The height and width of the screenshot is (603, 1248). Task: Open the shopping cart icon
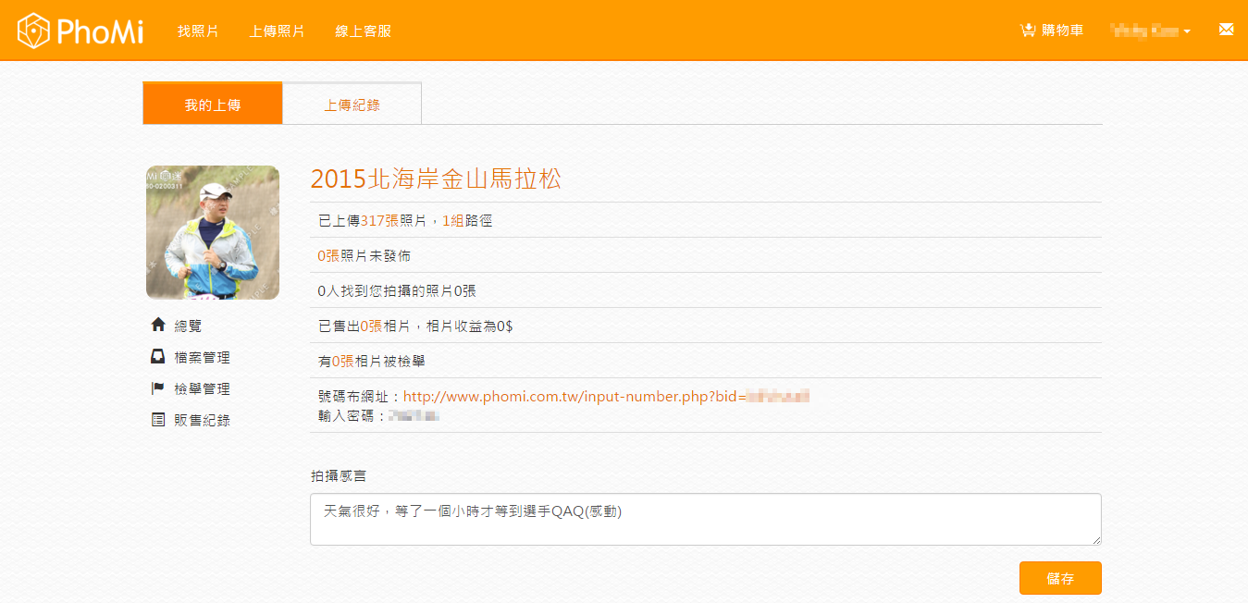click(x=1028, y=31)
